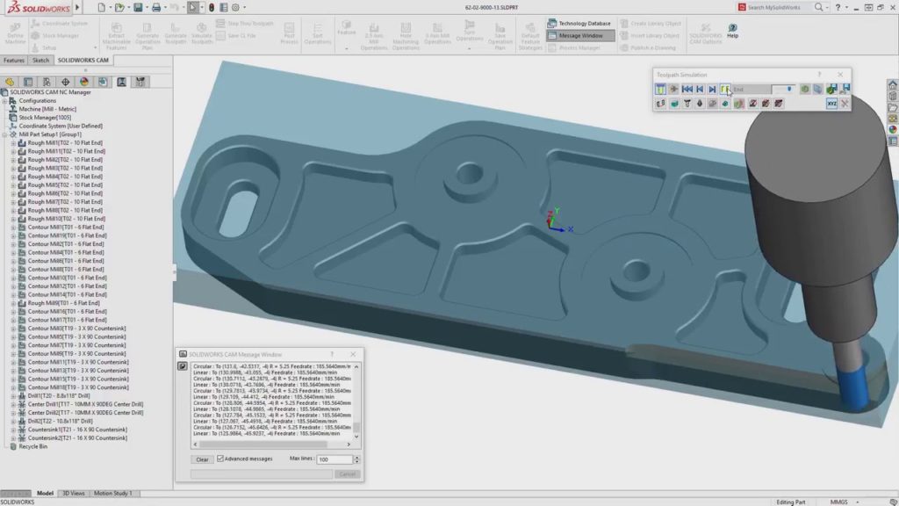Click the XYZ display icon in simulation toolbar
Image resolution: width=899 pixels, height=506 pixels.
point(832,103)
